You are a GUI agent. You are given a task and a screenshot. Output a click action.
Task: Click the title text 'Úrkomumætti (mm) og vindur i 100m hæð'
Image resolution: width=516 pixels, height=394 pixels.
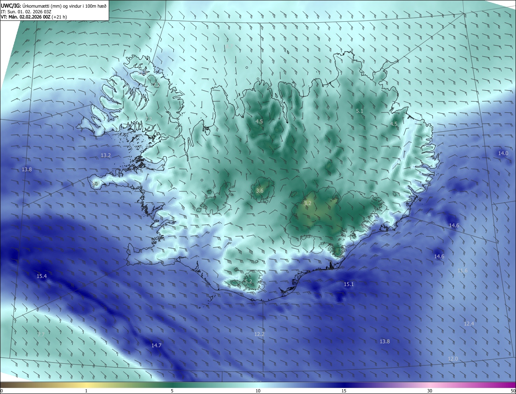64,5
